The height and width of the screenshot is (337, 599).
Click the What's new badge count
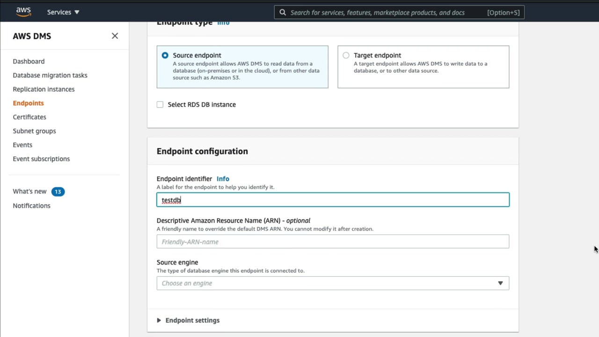click(58, 191)
